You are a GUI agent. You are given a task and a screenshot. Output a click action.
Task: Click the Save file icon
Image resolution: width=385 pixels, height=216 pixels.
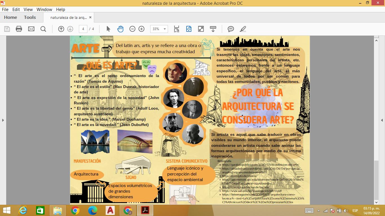pyautogui.click(x=7, y=29)
